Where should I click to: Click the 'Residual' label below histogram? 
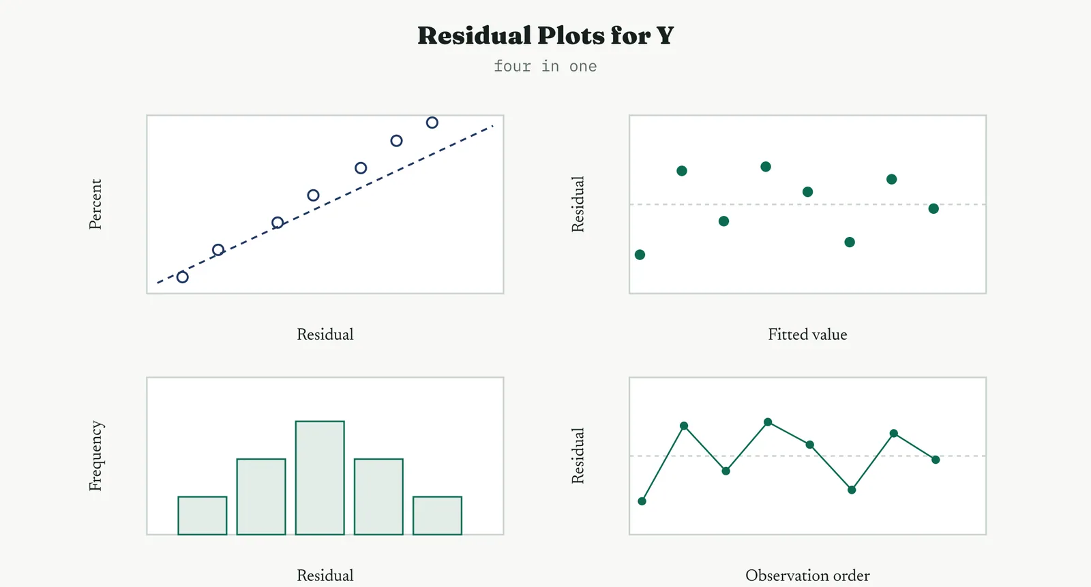325,575
